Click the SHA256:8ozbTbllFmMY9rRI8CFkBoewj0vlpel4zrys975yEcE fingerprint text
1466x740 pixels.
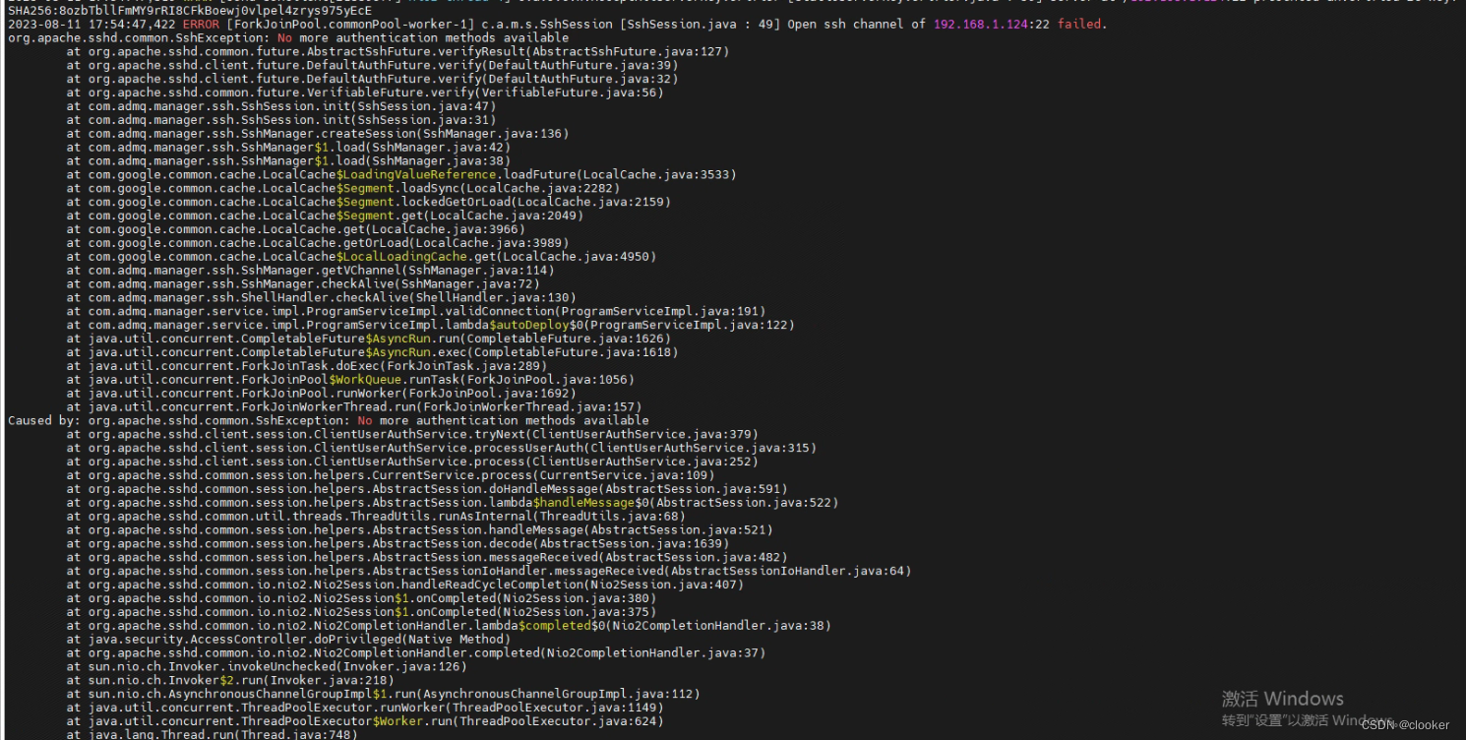[x=189, y=11]
